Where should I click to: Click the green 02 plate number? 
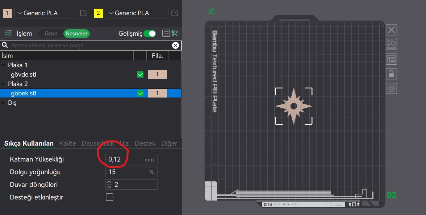[x=392, y=195]
